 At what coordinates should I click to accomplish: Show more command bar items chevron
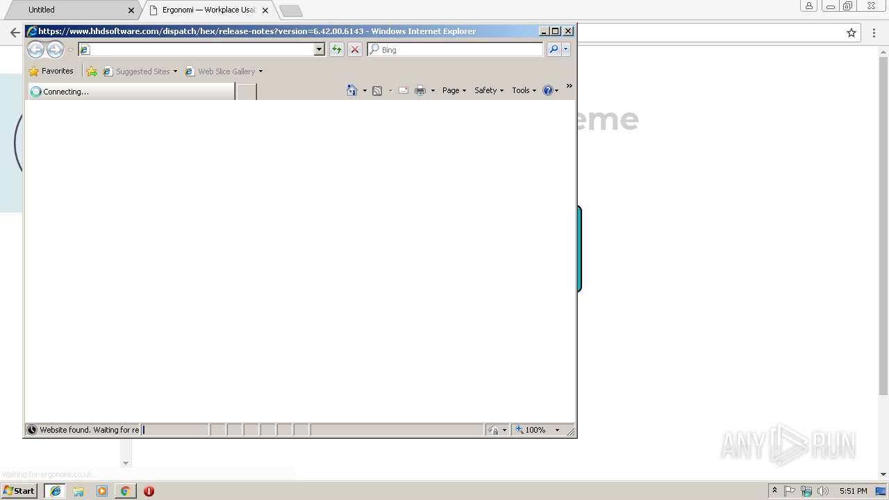(569, 86)
